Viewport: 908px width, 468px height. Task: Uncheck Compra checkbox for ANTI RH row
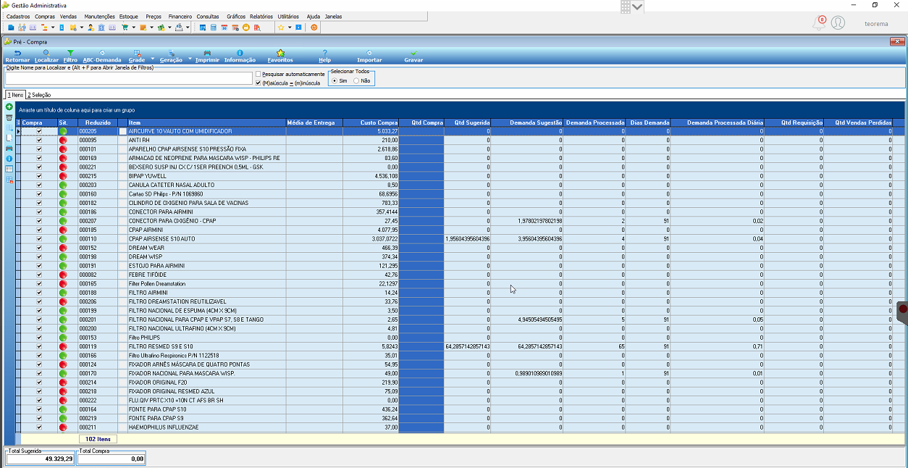39,140
